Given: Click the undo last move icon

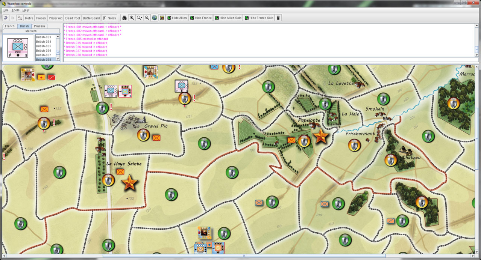Looking at the screenshot, I should pyautogui.click(x=6, y=18).
